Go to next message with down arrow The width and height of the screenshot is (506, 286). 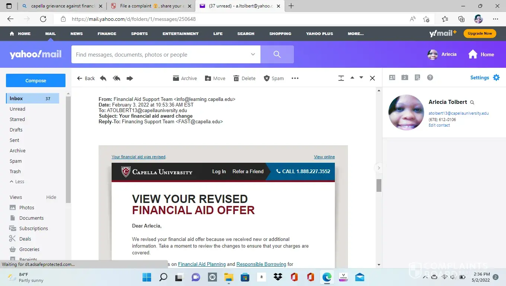click(361, 78)
